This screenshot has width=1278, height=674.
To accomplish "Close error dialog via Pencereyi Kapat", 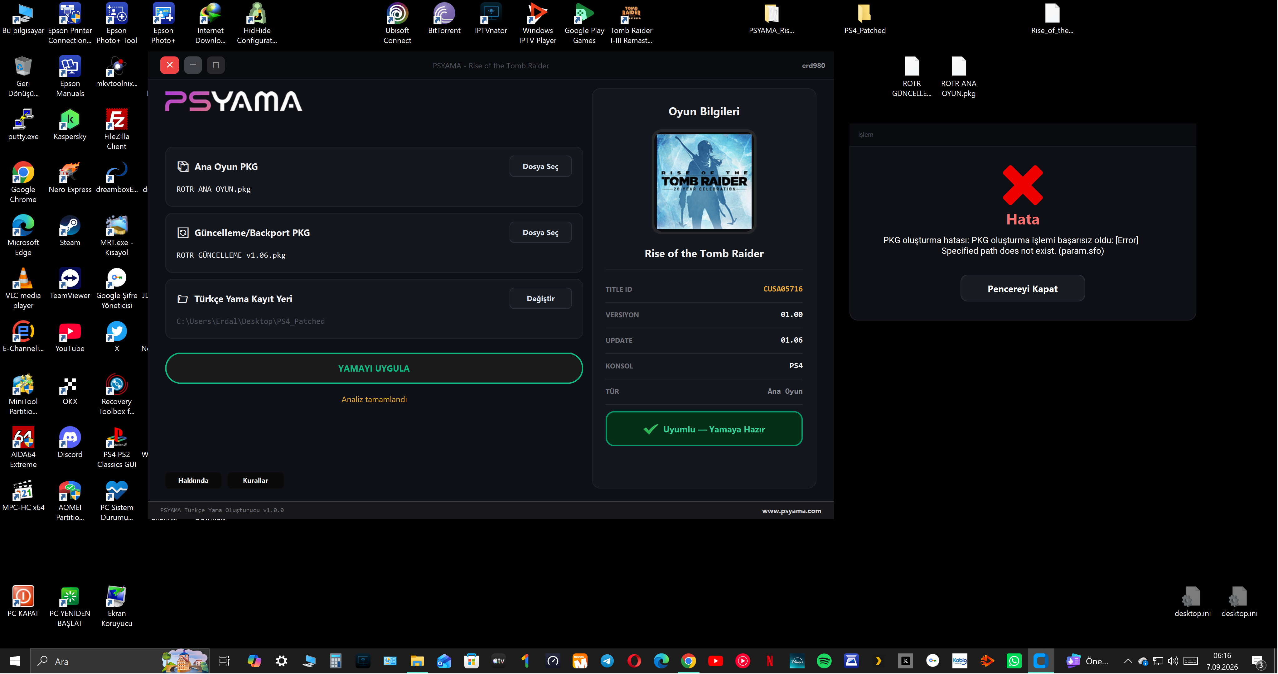I will [1022, 289].
